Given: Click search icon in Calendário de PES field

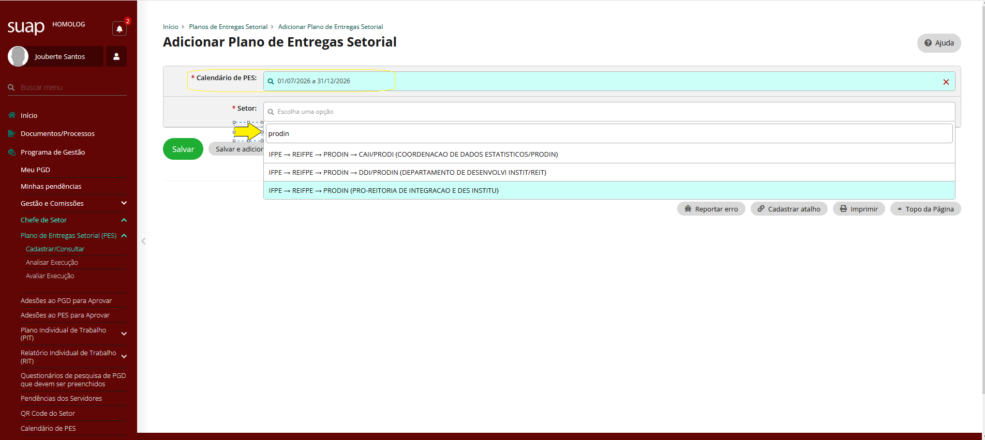Looking at the screenshot, I should [271, 81].
